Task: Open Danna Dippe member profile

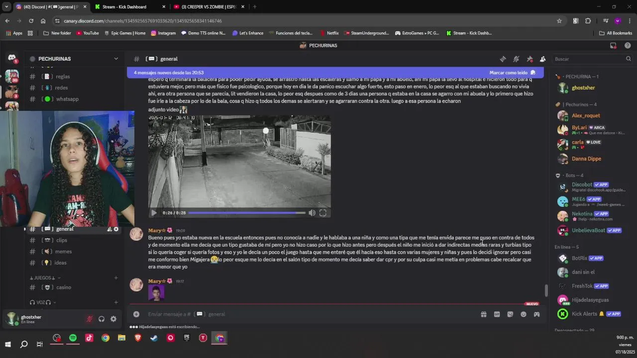Action: pos(592,159)
